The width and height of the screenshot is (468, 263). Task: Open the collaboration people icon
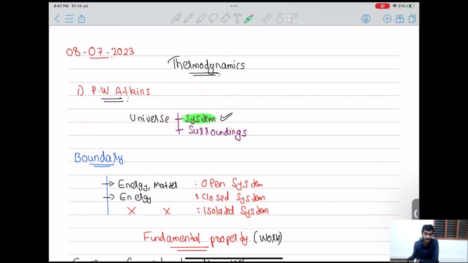(x=400, y=19)
